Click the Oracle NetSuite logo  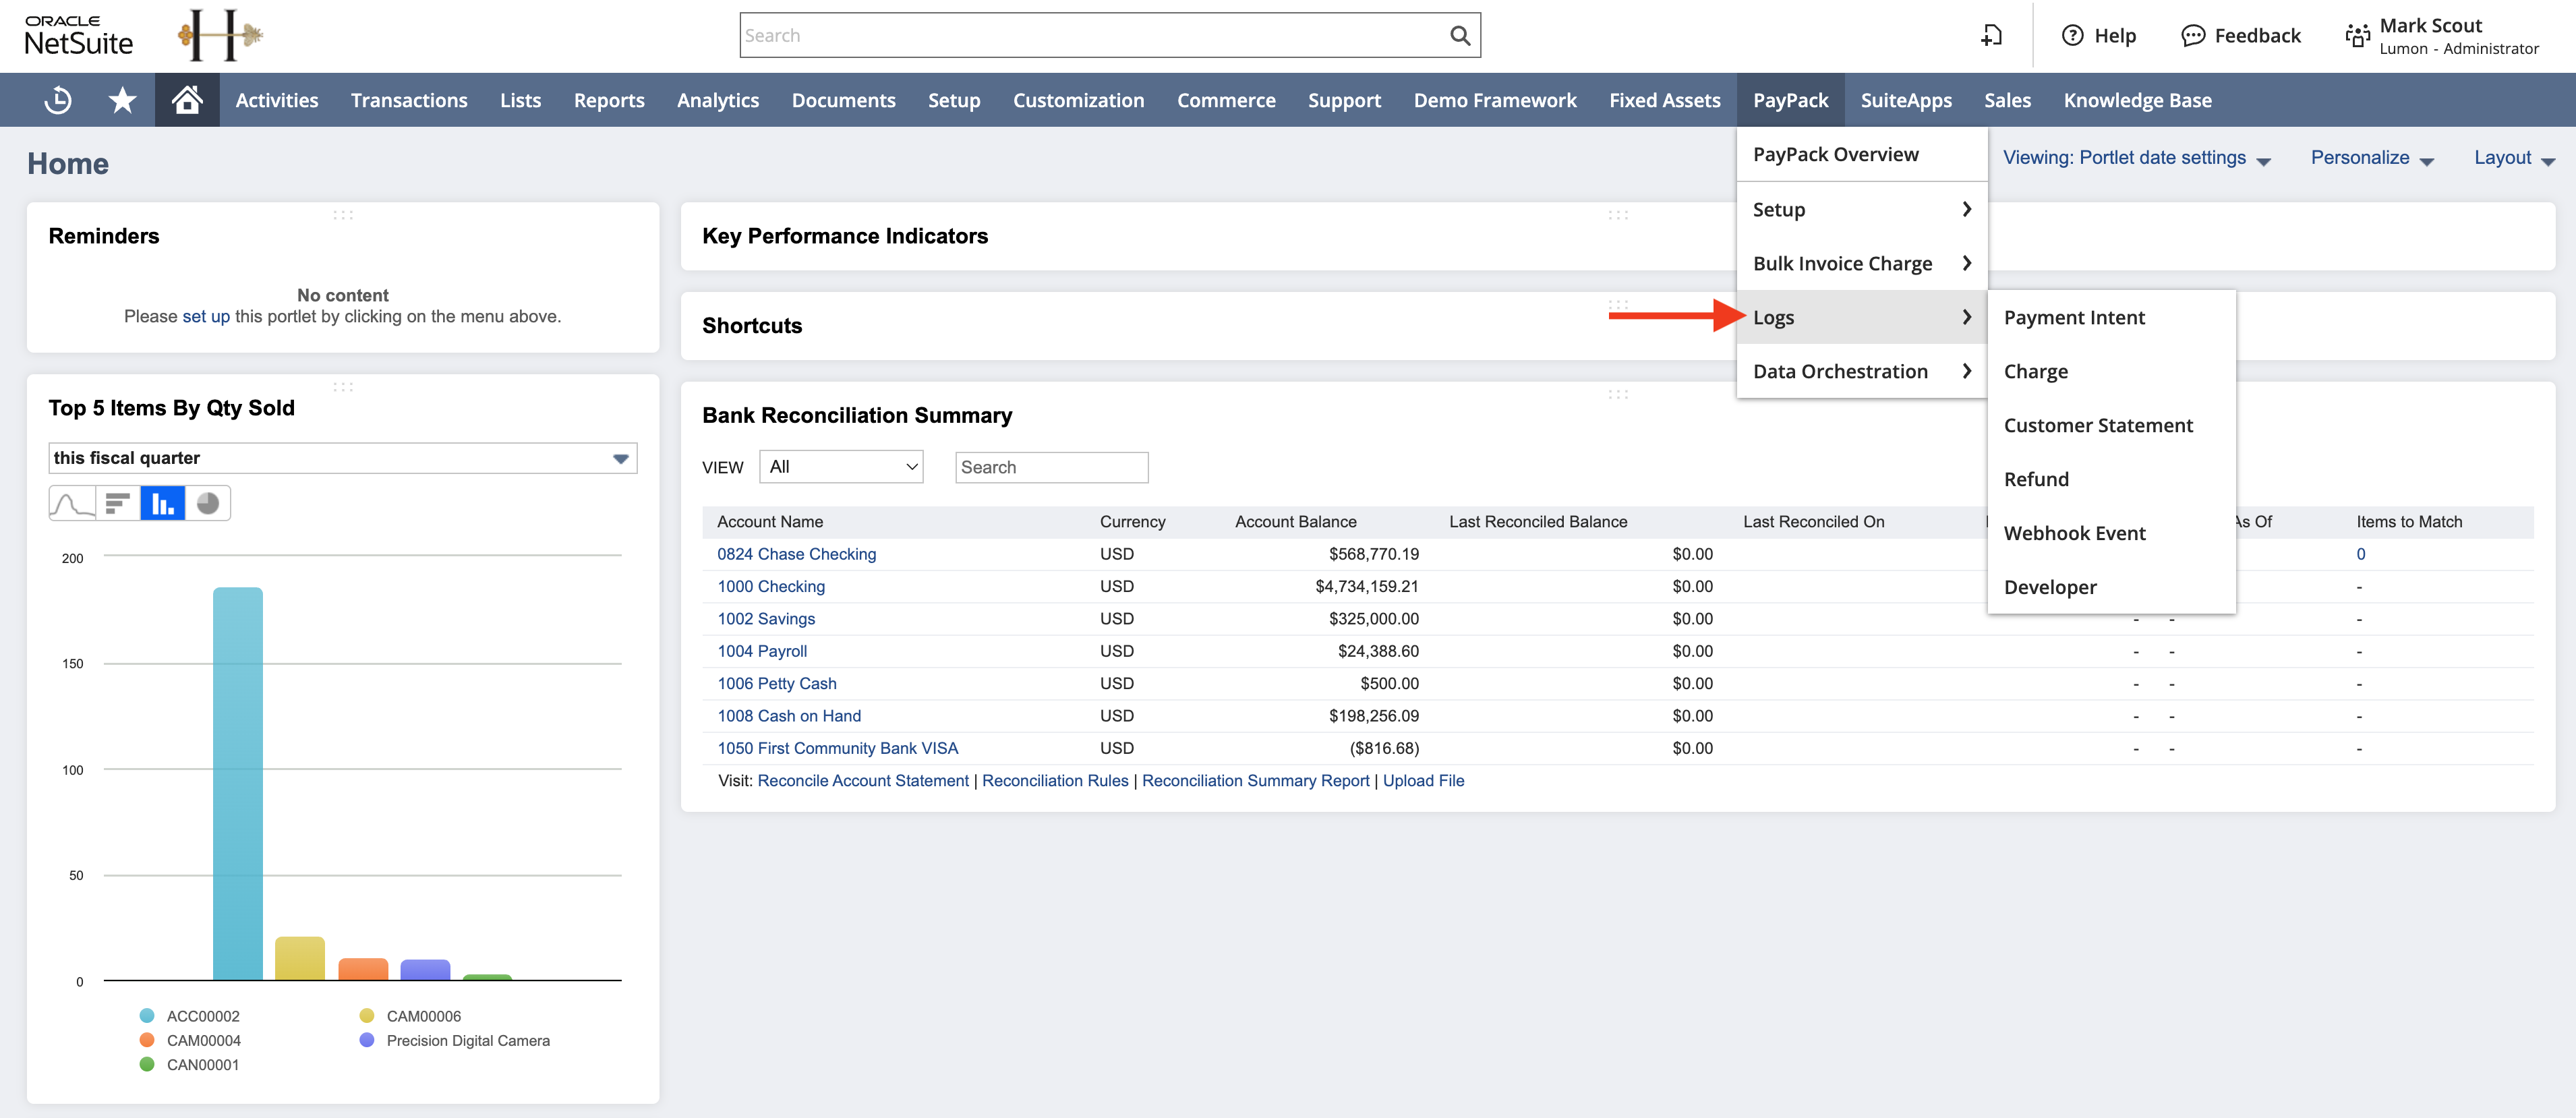78,36
